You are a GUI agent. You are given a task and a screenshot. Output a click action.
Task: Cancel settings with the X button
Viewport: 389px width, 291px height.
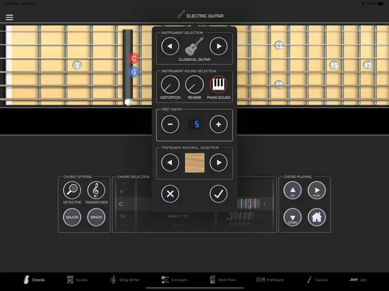[x=170, y=194]
